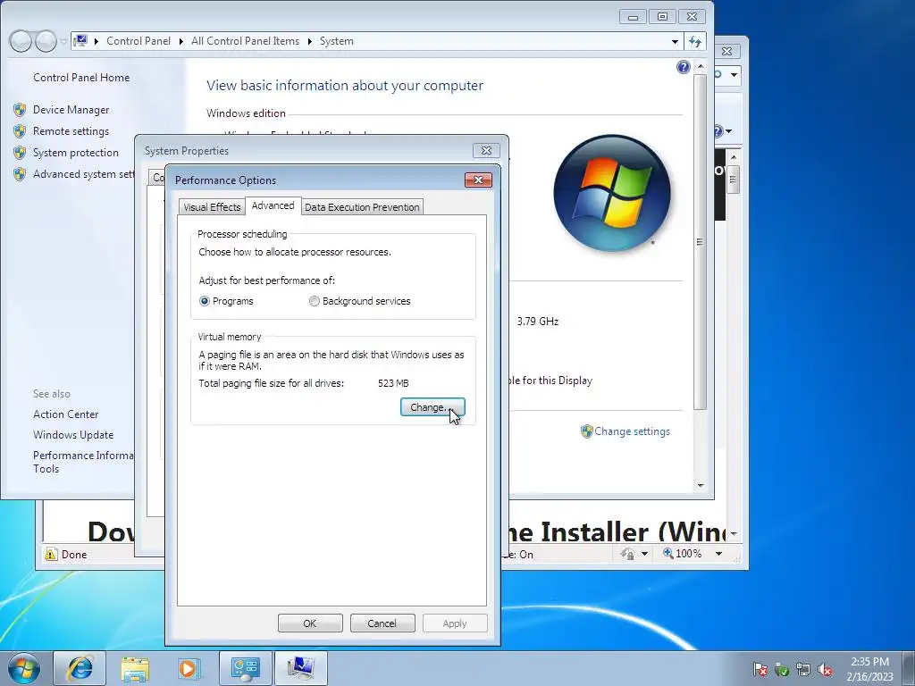Click the back navigation arrow

point(21,41)
